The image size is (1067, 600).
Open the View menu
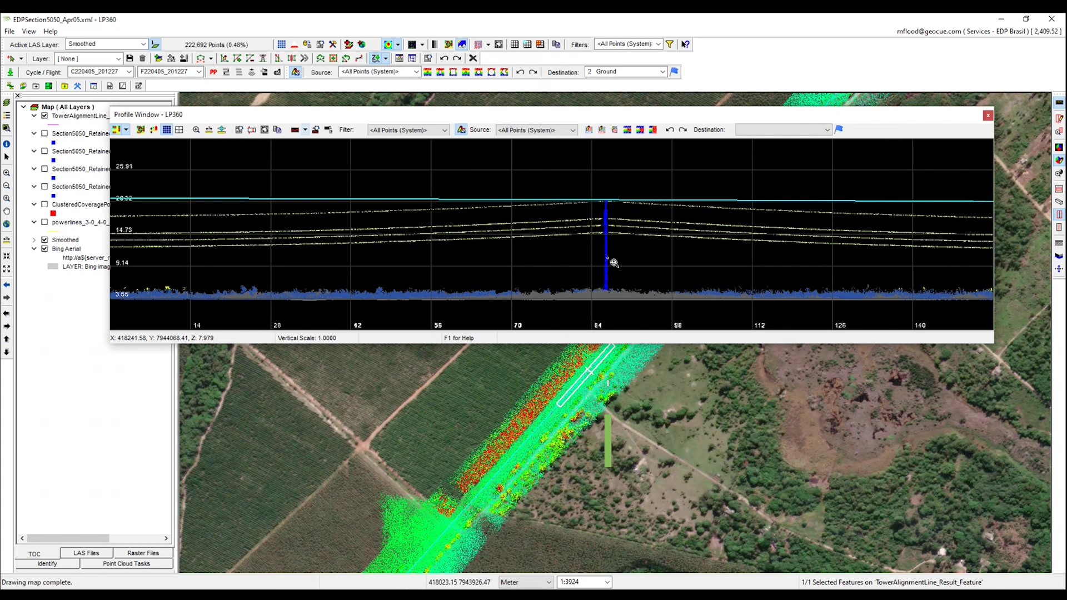coord(29,32)
